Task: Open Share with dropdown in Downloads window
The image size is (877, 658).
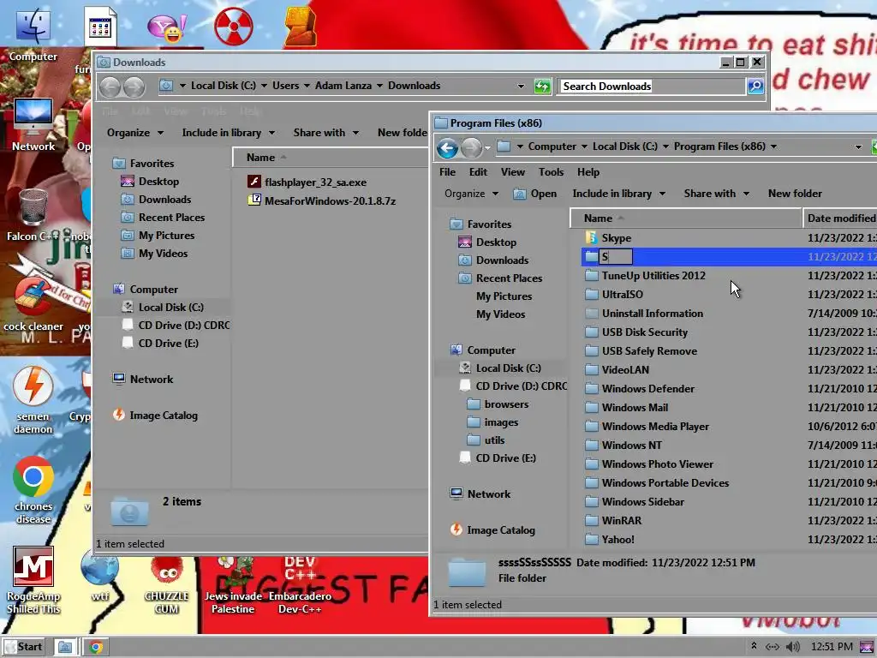Action: click(326, 133)
